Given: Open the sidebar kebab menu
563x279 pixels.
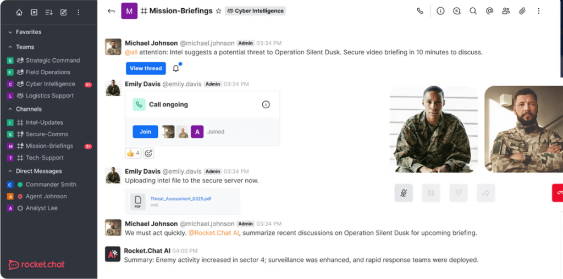Looking at the screenshot, I should pos(78,12).
